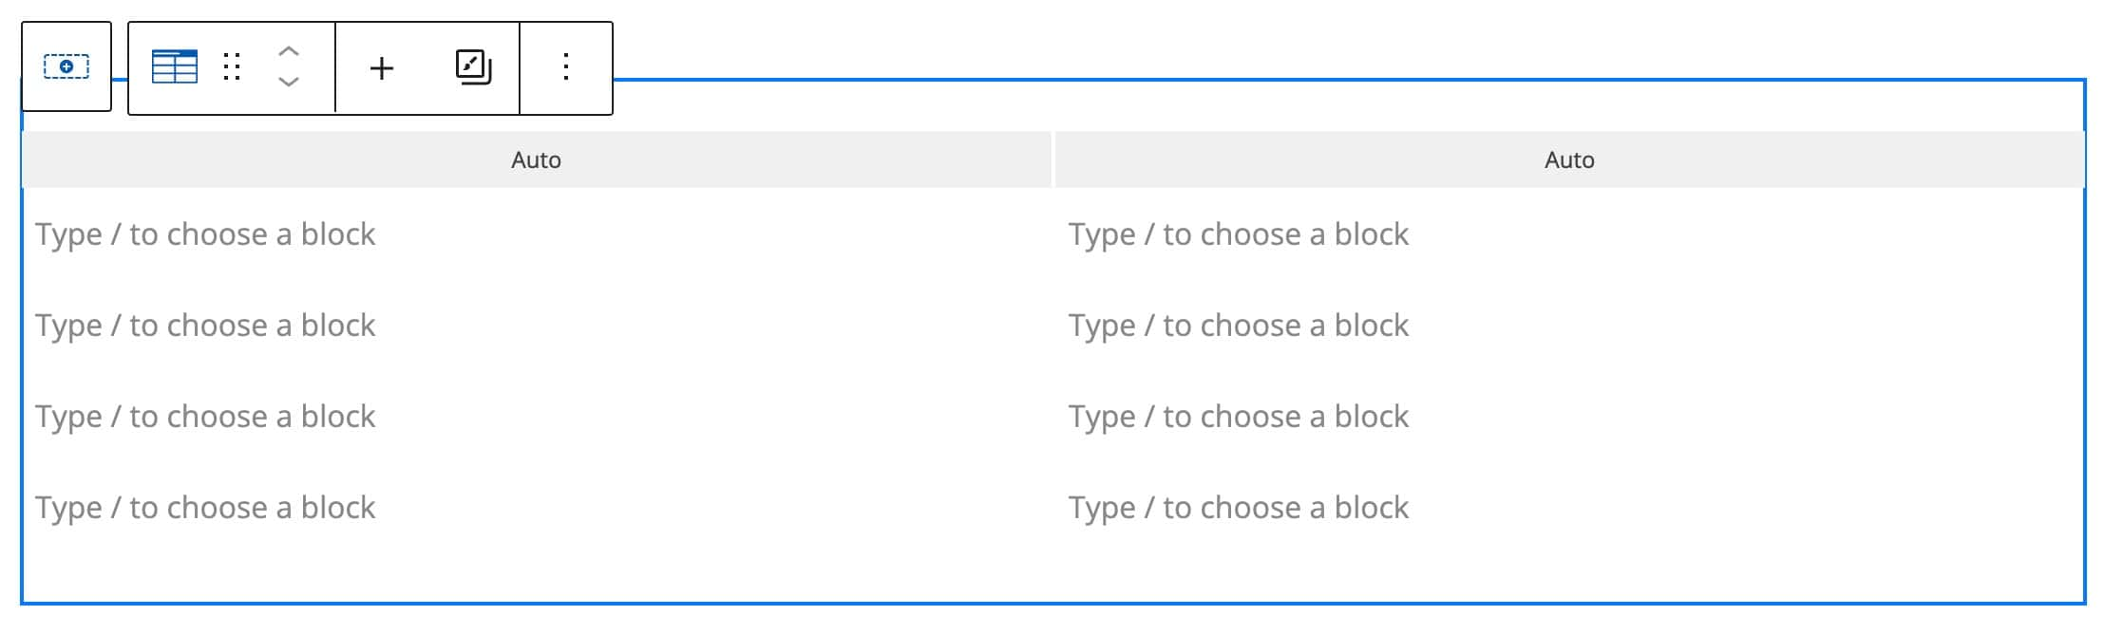This screenshot has height=634, width=2105.
Task: Select the left Auto column header
Action: [x=537, y=159]
